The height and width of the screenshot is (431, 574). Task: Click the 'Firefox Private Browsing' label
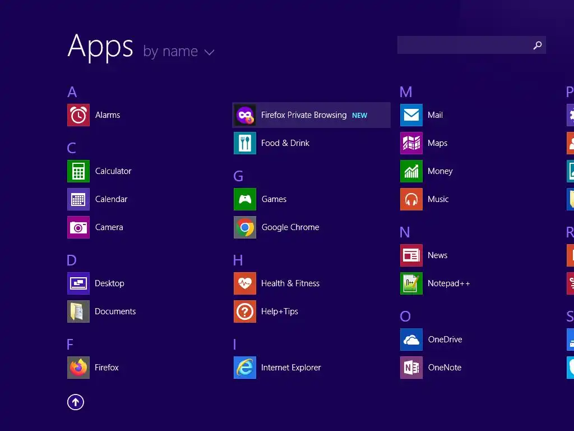304,115
